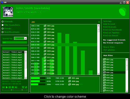Viewport: 130px width, 99px height.
Task: Select Artist2 - Title2.mp3 in playlist
Action: (x=14, y=65)
